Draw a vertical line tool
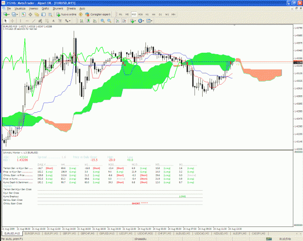The image size is (303, 241). pyautogui.click(x=20, y=21)
